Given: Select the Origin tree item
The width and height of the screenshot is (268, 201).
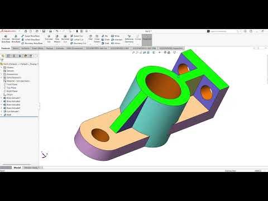Looking at the screenshot, I should tap(8, 94).
